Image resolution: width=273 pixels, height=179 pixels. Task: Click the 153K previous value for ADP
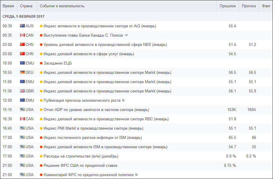(x=232, y=110)
